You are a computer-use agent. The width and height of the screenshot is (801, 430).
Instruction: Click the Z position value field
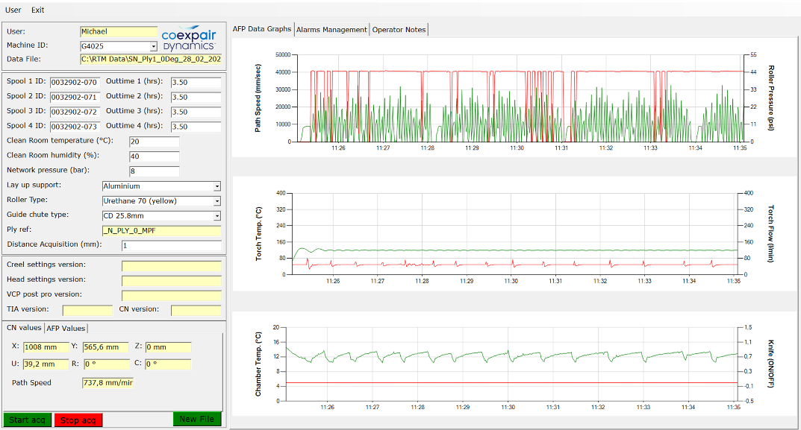point(168,347)
